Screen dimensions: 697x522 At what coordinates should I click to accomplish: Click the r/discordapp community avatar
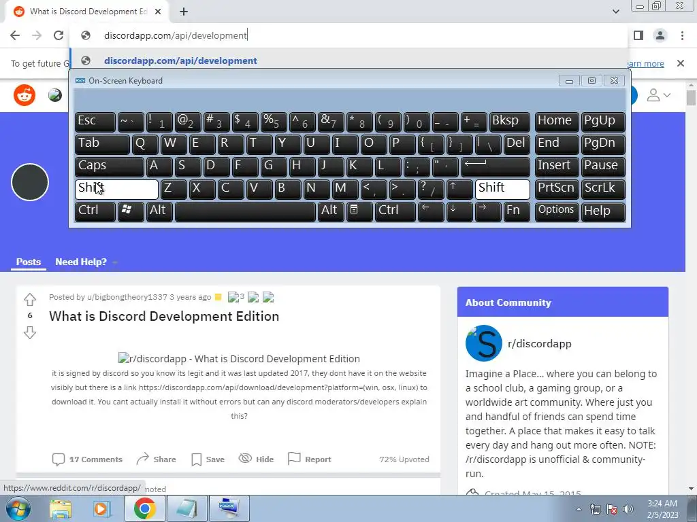[484, 343]
